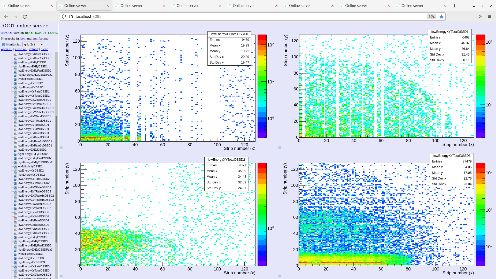496x279 pixels.
Task: Expand the toolbar overflow chevron button
Action: pos(480,17)
